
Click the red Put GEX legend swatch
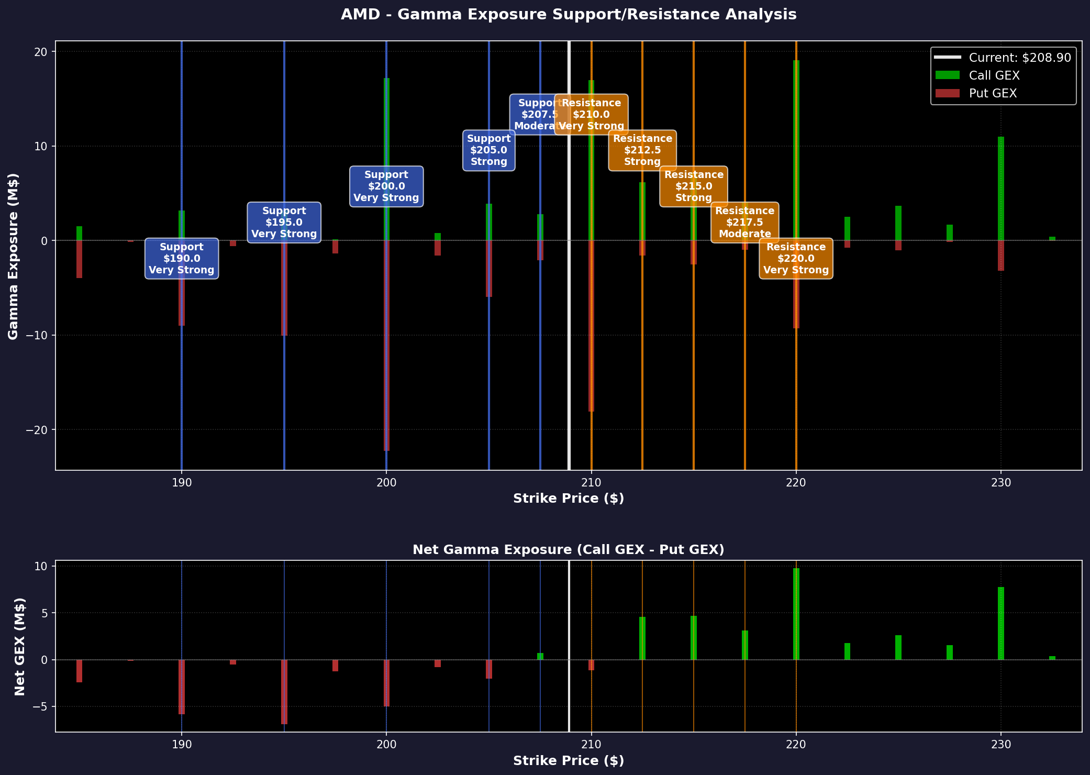tap(948, 93)
